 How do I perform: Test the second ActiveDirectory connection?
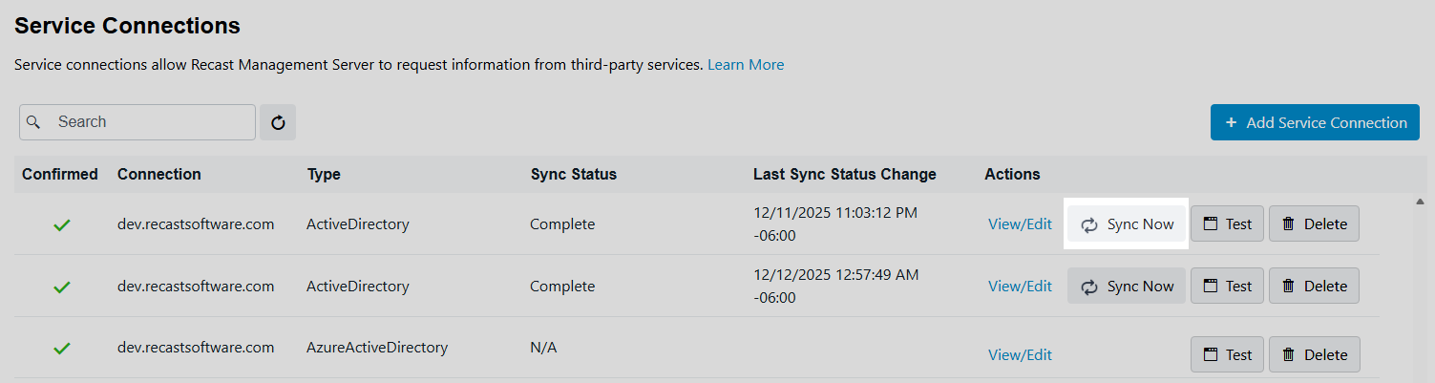1227,286
